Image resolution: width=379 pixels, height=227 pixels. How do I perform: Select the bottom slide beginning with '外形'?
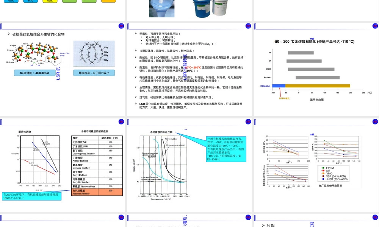(x=316, y=221)
